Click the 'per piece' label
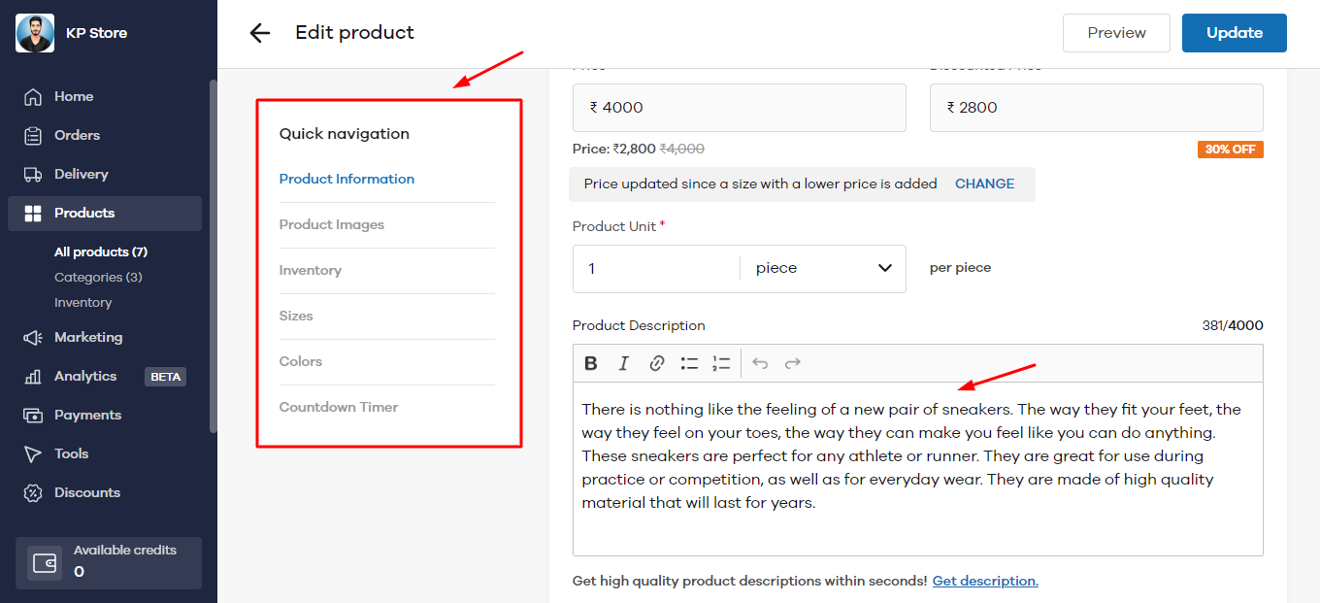The width and height of the screenshot is (1320, 603). coord(960,269)
